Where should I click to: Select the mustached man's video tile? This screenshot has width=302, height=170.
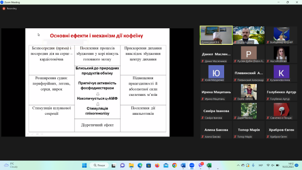coord(249,35)
